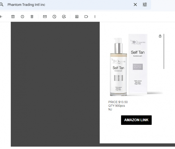The width and height of the screenshot is (175, 149).
Task: Delete the email with trash icon
Action: (x=32, y=17)
